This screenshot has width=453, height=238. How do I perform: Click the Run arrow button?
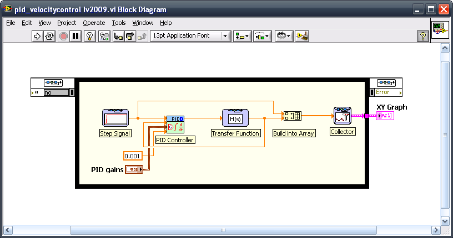click(38, 36)
